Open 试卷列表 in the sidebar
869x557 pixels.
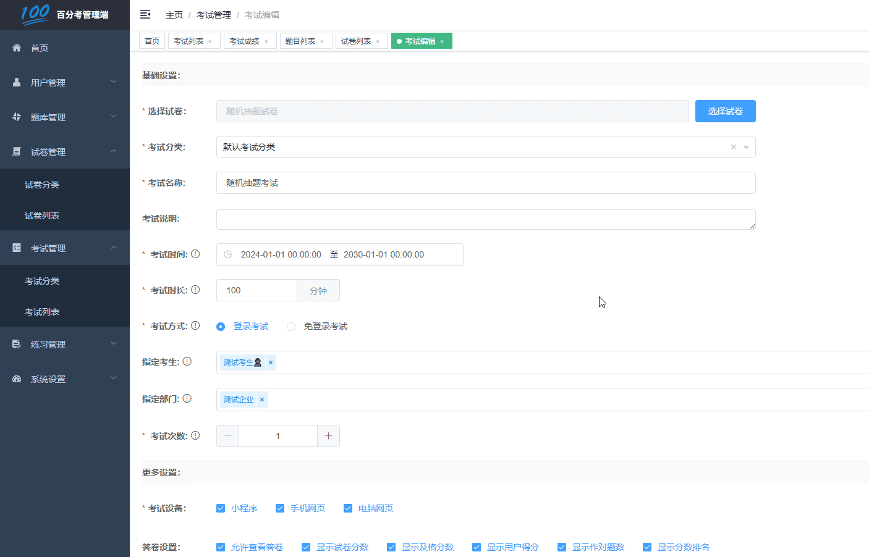click(42, 216)
